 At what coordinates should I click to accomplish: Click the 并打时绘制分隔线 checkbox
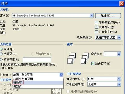(68, 91)
